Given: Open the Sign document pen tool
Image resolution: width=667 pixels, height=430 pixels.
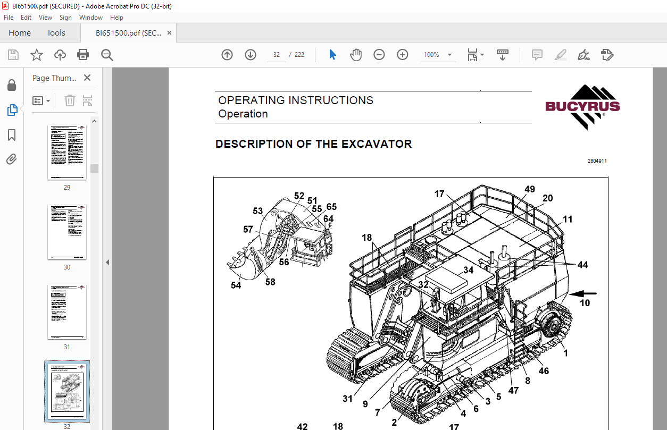Looking at the screenshot, I should [x=584, y=55].
